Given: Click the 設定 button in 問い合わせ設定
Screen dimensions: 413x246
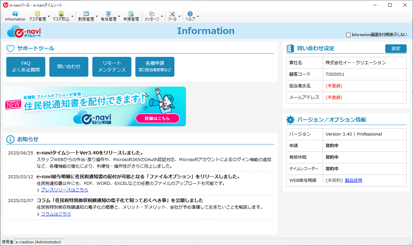Looking at the screenshot, I should 396,49.
